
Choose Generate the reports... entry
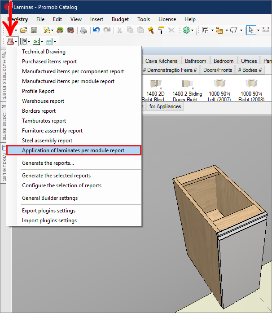click(x=48, y=163)
